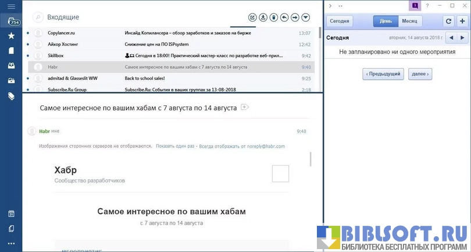This screenshot has height=252, width=471.
Task: Reply to message using left arrow icon
Action: coord(284,17)
